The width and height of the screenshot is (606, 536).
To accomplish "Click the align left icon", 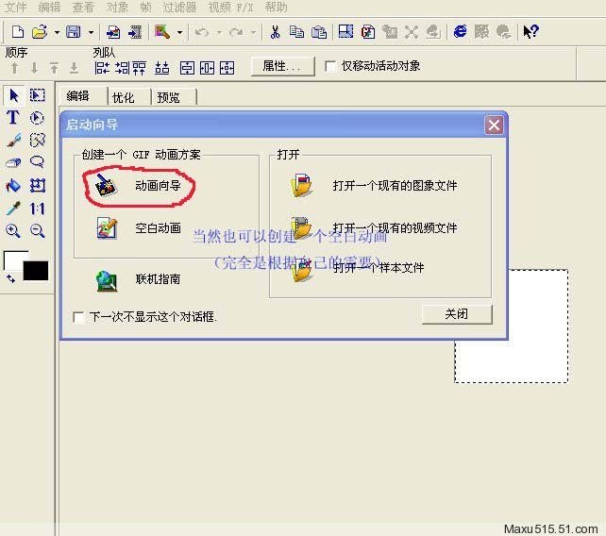I will pyautogui.click(x=102, y=68).
